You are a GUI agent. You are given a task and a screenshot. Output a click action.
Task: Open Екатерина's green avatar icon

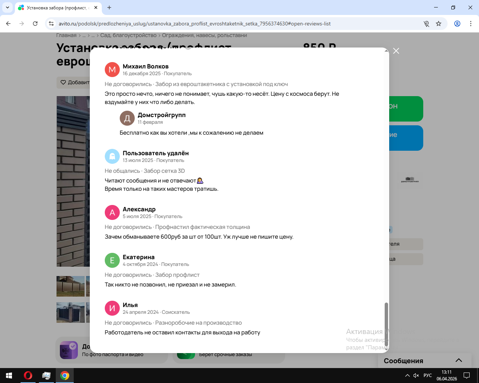pyautogui.click(x=112, y=260)
